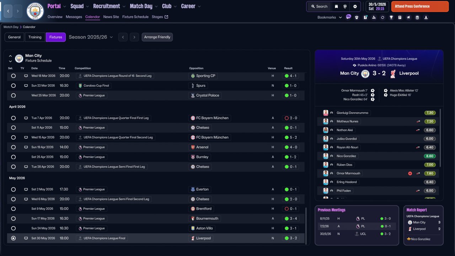
Task: Open the Bookmarks dropdown
Action: click(x=330, y=17)
